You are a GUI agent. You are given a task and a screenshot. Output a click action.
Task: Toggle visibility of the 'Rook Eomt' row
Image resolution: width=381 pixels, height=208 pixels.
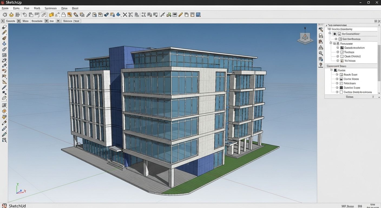point(337,74)
